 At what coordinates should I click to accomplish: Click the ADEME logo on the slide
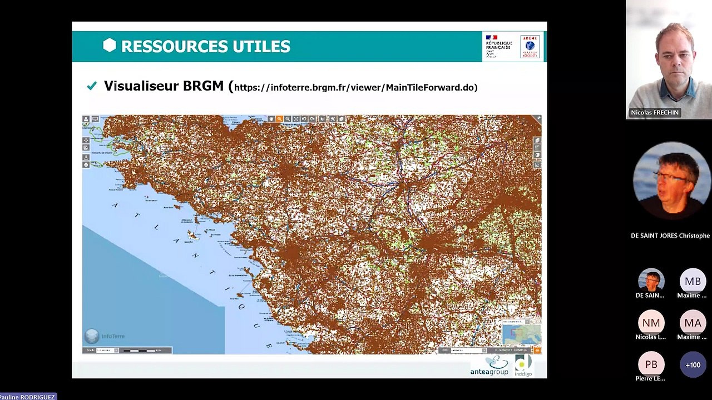coord(530,47)
